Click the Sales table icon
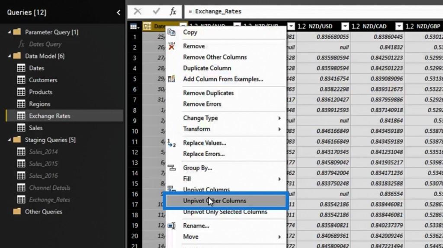443x248 pixels. point(21,128)
